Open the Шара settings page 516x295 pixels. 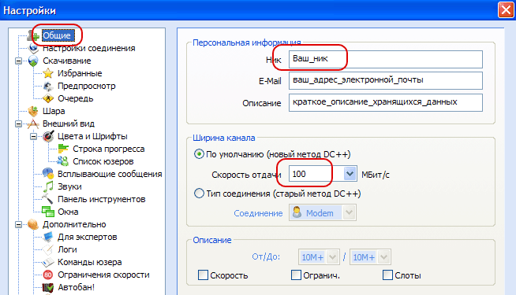tap(54, 111)
